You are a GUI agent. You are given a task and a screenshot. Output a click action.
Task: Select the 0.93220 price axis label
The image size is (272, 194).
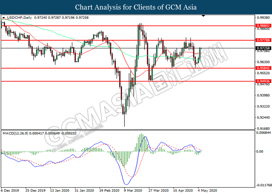(263, 106)
